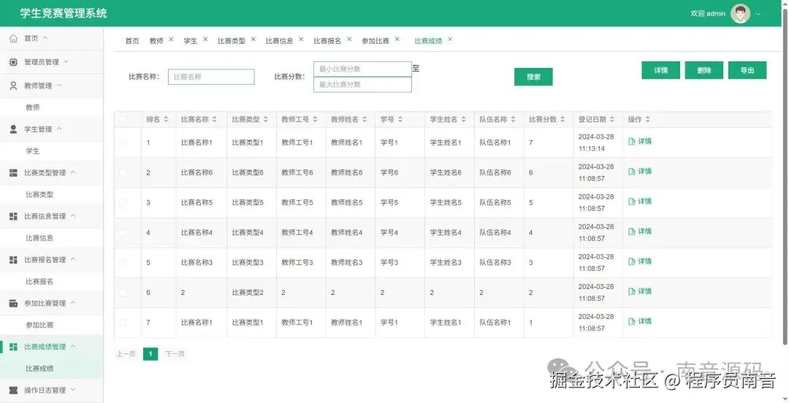Image resolution: width=789 pixels, height=403 pixels.
Task: Click the detail document icon in rank 3 row
Action: point(632,201)
